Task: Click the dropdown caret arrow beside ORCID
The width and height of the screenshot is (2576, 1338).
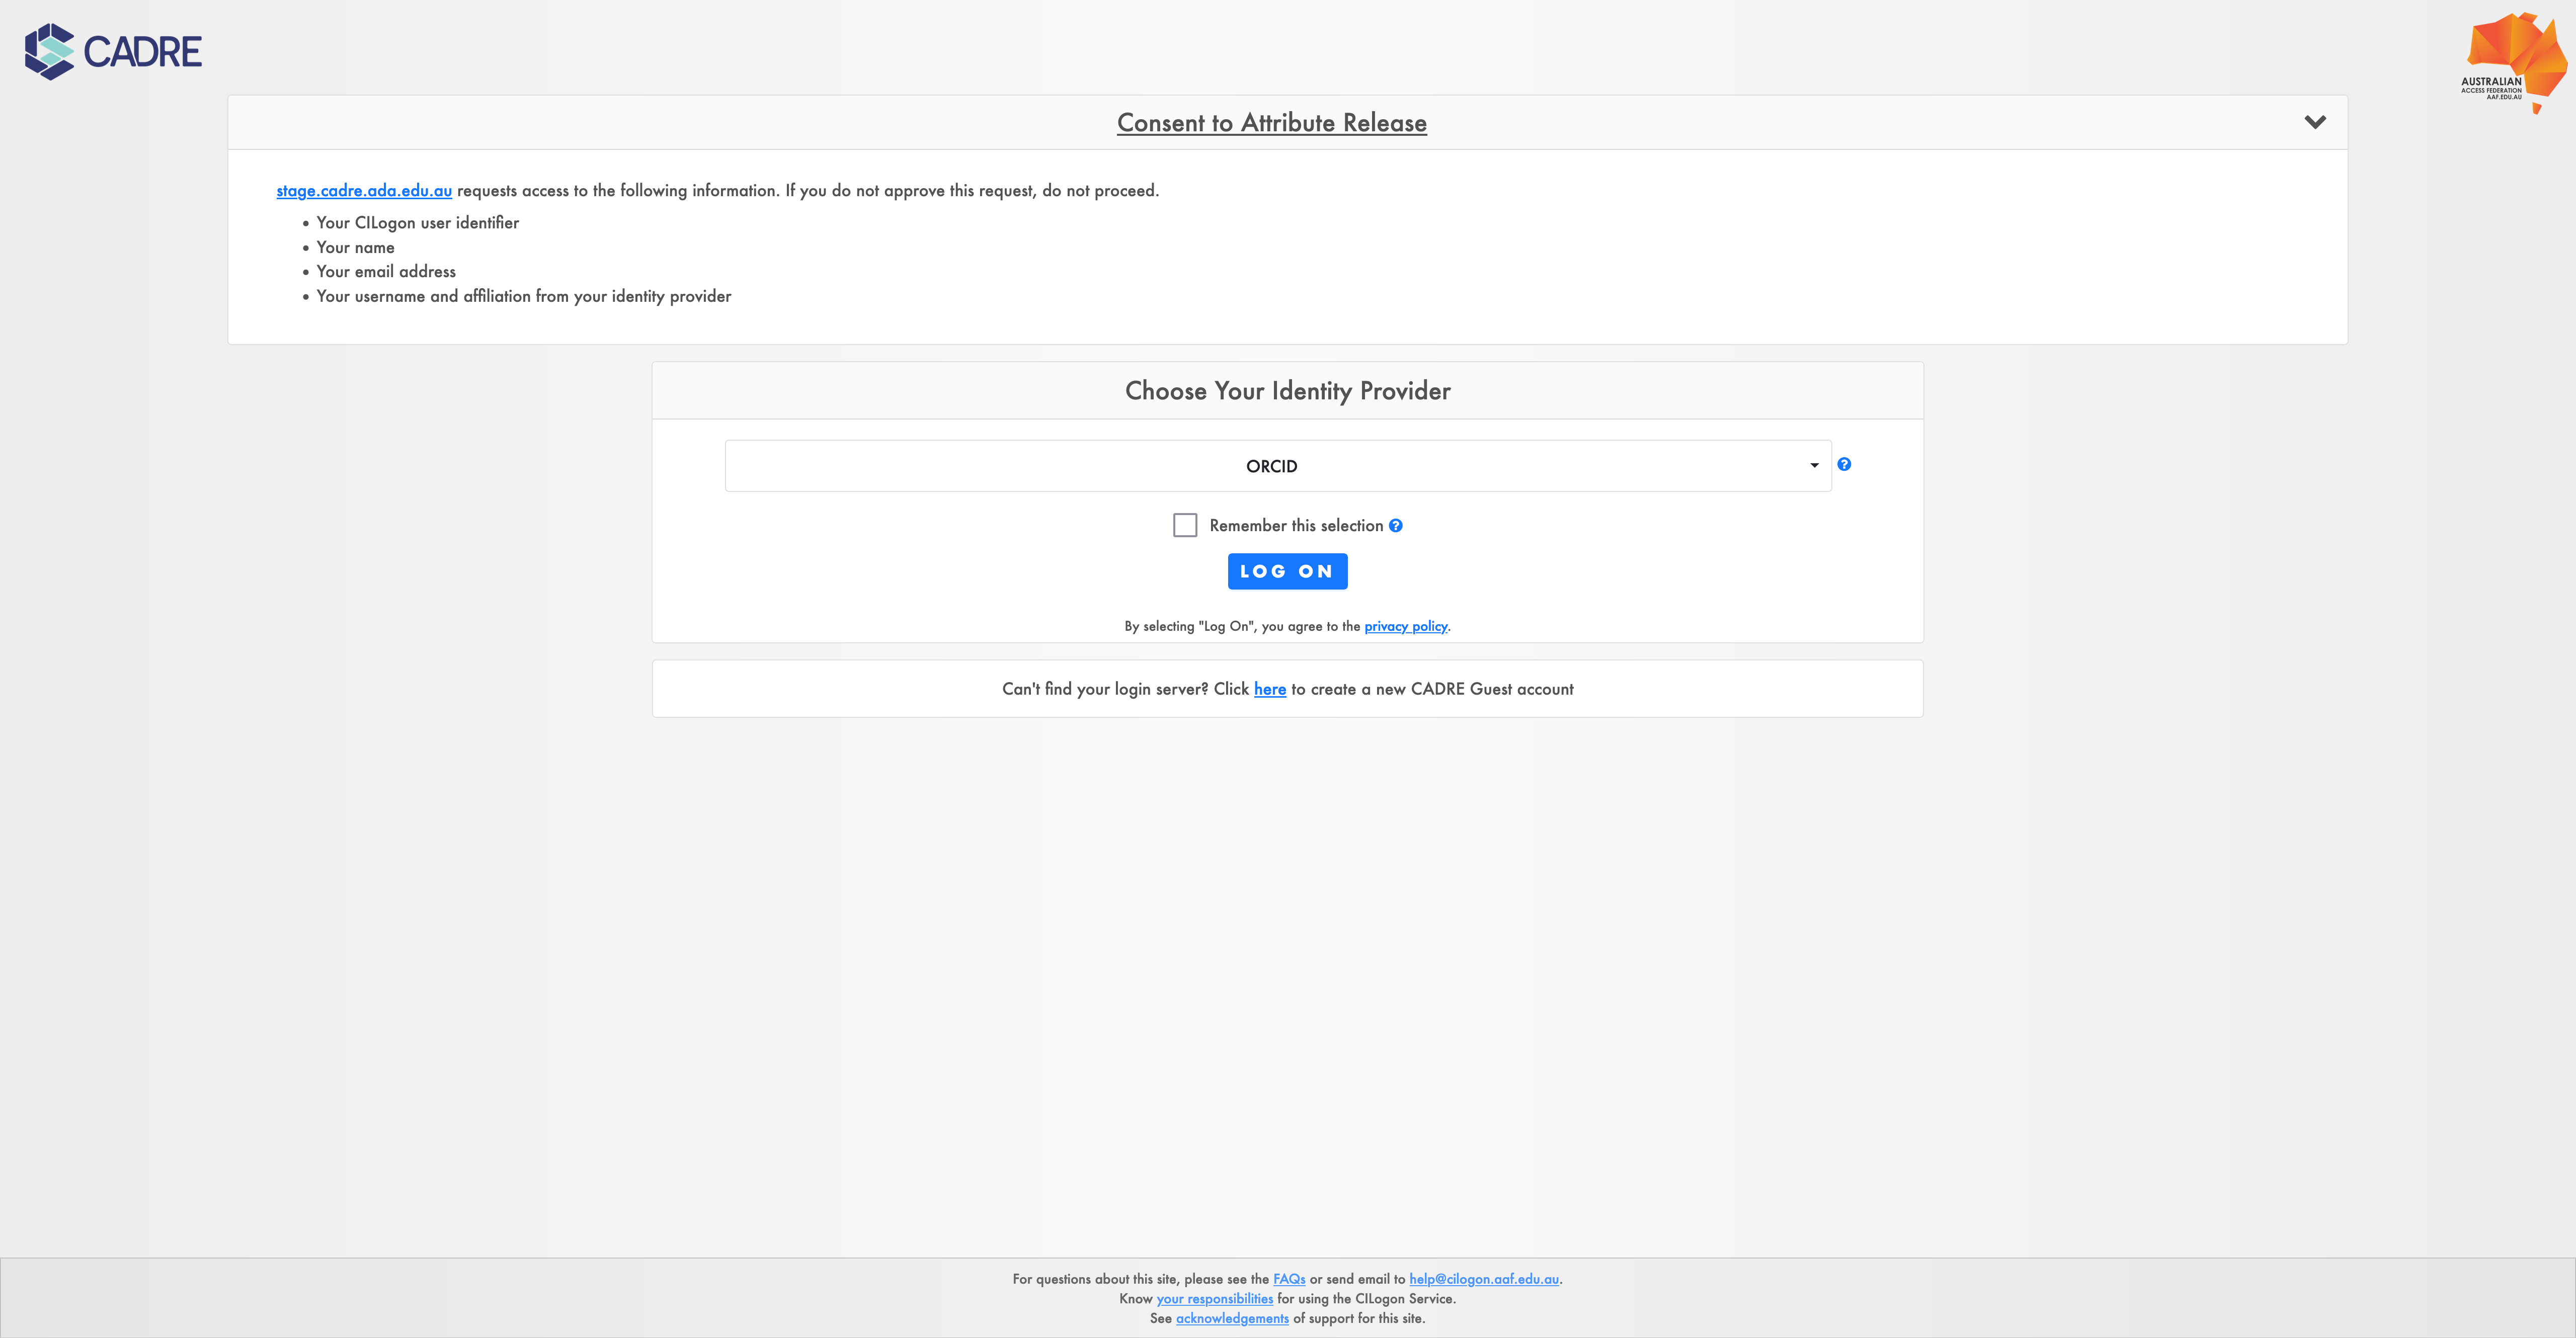Action: tap(1814, 466)
